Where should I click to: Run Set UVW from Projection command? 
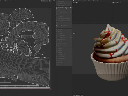(x=64, y=8)
